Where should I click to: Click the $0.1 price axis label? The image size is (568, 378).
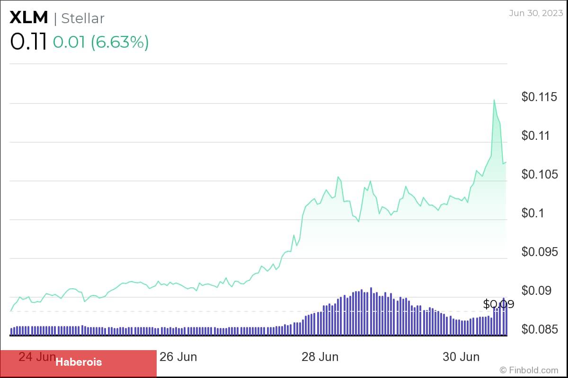[533, 213]
